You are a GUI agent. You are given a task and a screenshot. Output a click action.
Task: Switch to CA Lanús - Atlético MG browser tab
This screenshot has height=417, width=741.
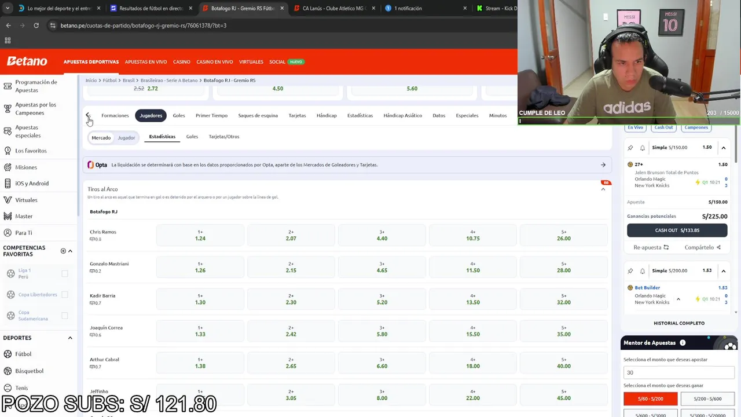pyautogui.click(x=333, y=9)
